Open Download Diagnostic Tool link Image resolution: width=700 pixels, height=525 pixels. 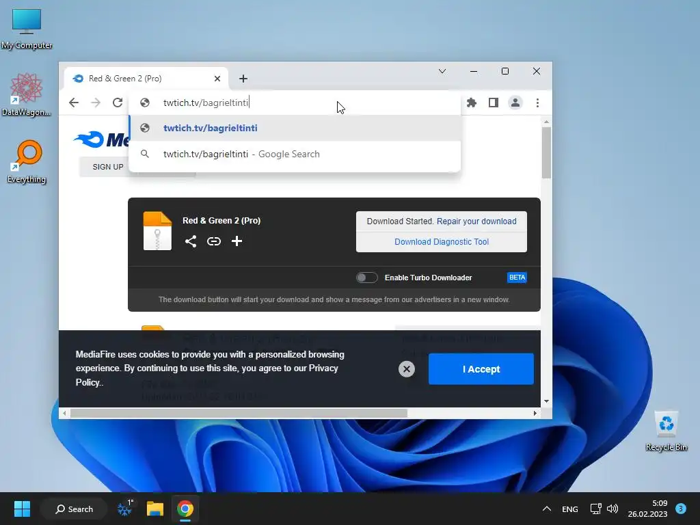click(442, 242)
